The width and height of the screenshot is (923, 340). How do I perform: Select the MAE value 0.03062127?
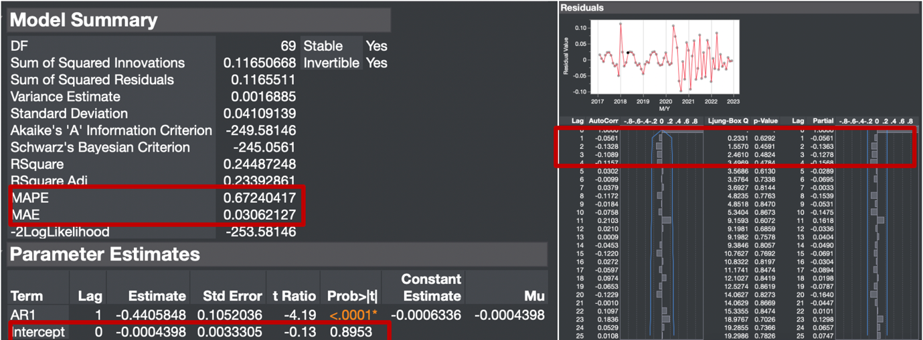pyautogui.click(x=259, y=216)
